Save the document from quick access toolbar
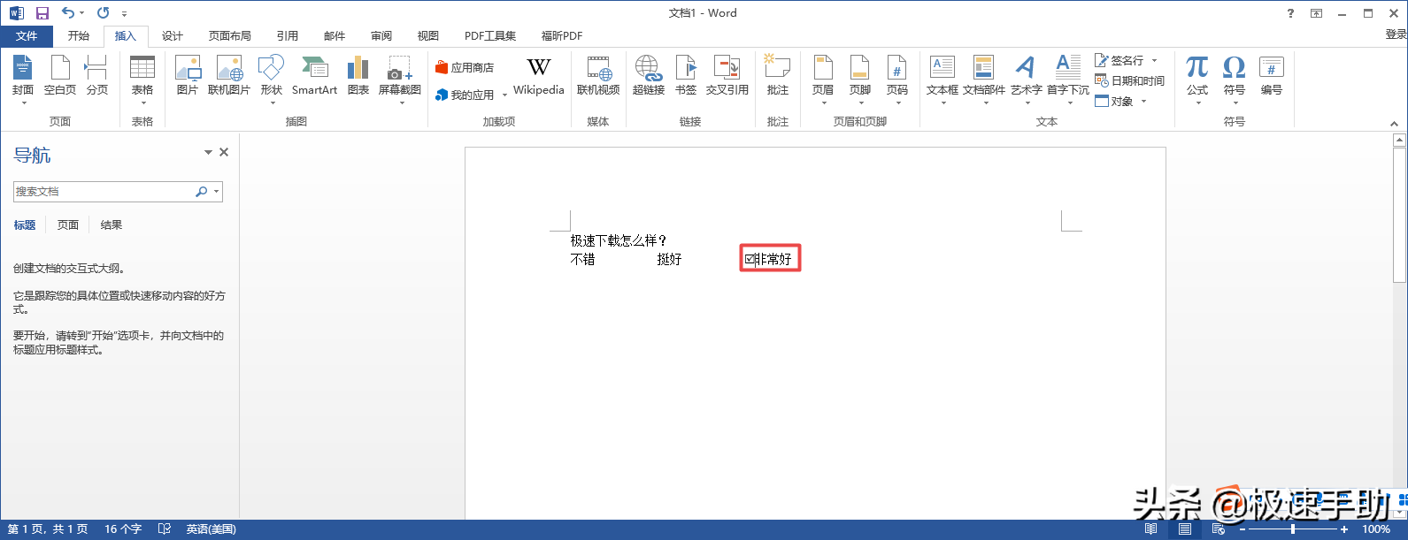The image size is (1408, 540). [42, 13]
